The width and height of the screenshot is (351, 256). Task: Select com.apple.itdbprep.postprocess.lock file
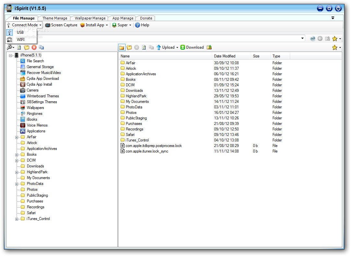click(x=153, y=146)
